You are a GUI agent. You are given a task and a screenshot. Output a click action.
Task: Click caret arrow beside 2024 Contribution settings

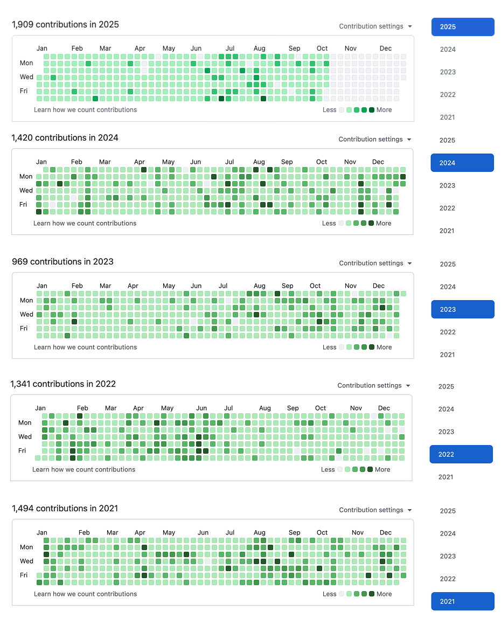point(409,140)
